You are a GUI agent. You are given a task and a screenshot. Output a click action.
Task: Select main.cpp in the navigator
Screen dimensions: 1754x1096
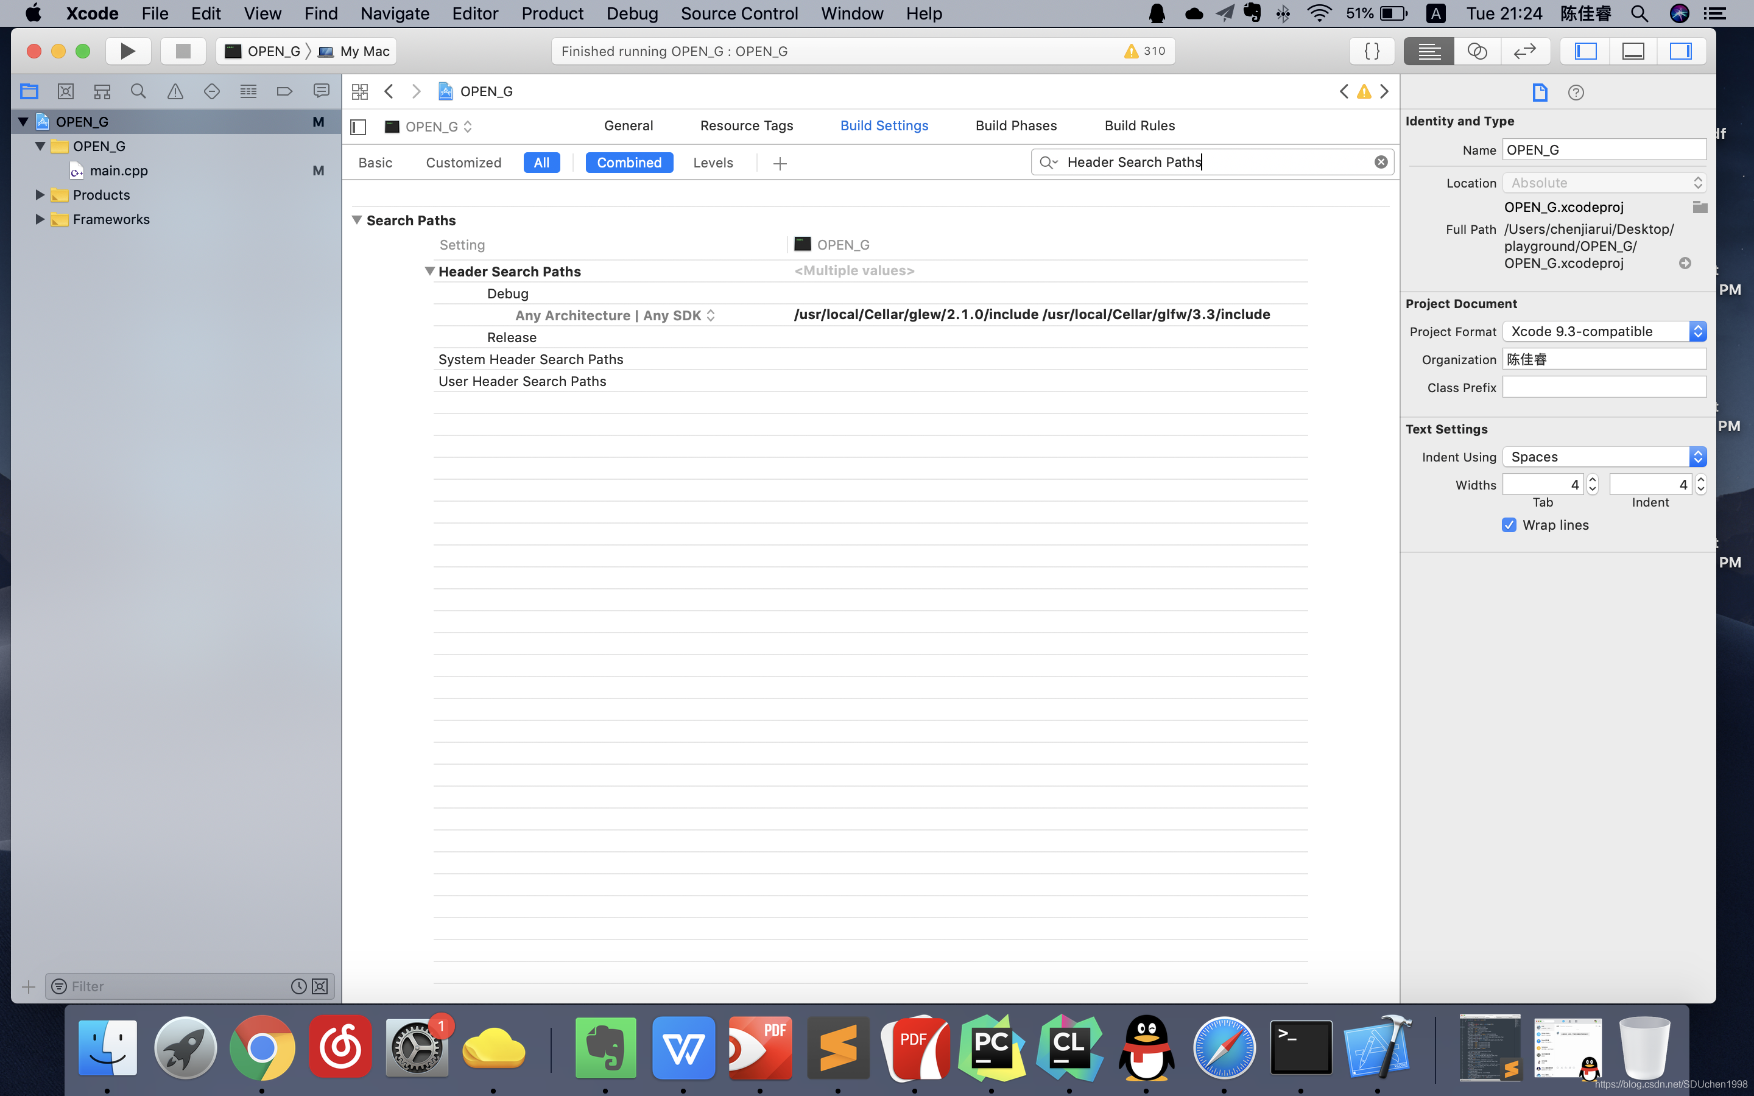tap(119, 171)
